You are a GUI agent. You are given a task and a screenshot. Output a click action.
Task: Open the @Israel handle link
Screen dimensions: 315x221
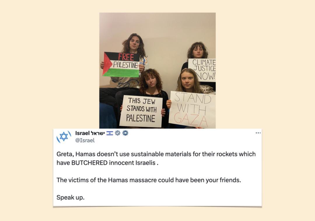pos(85,140)
